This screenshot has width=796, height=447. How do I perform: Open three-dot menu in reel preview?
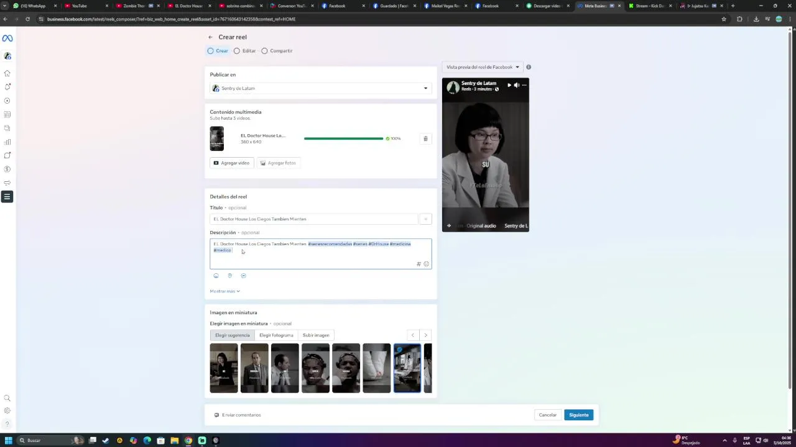(x=524, y=85)
